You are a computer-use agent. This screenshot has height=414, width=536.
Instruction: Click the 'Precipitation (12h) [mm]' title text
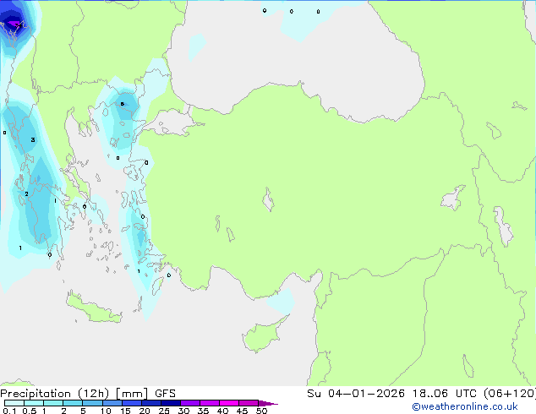[x=74, y=394]
